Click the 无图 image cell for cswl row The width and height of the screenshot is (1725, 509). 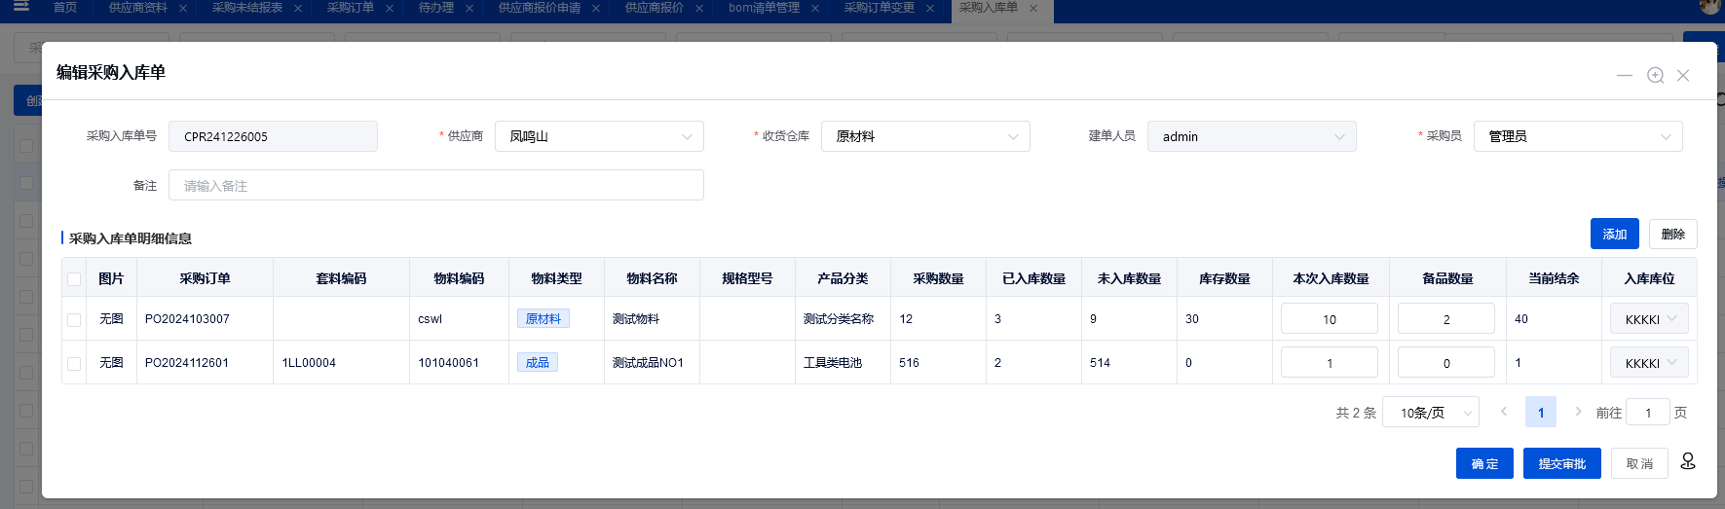(x=111, y=318)
